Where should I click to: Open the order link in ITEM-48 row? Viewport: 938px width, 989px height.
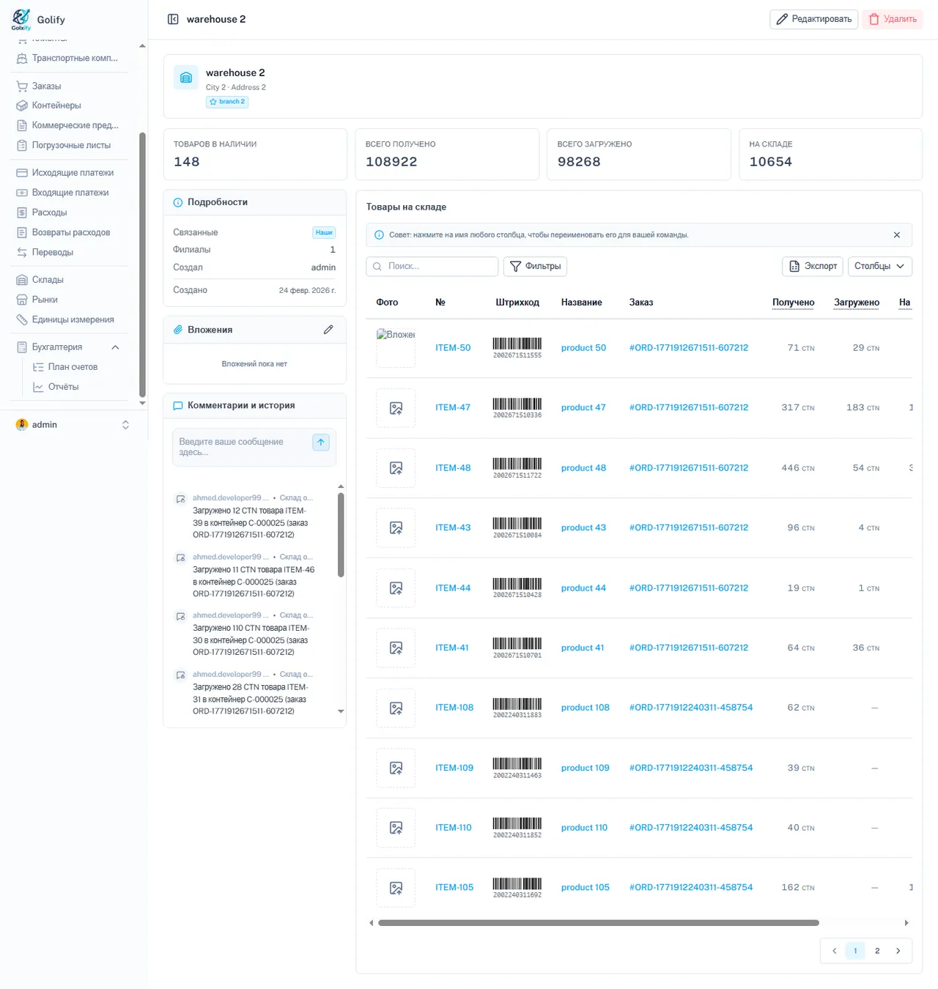(689, 468)
